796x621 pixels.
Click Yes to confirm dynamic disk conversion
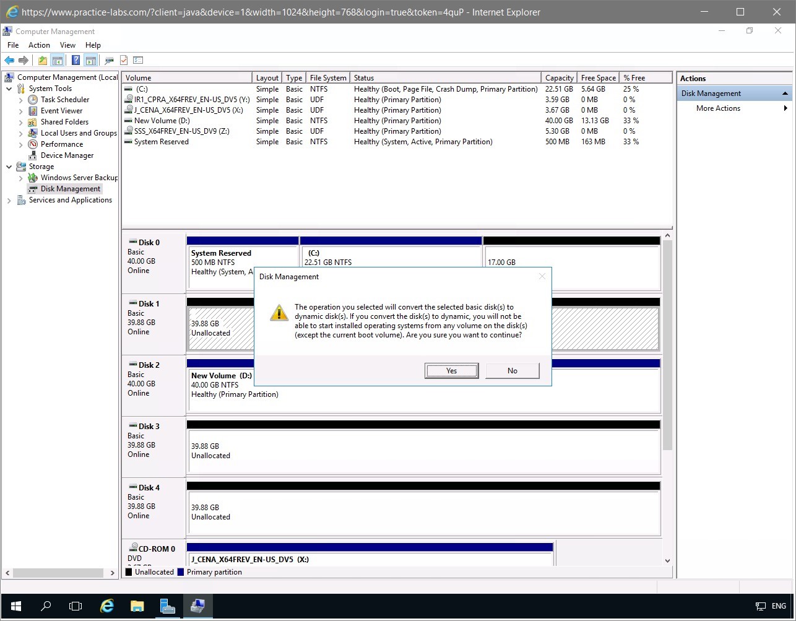pos(451,371)
